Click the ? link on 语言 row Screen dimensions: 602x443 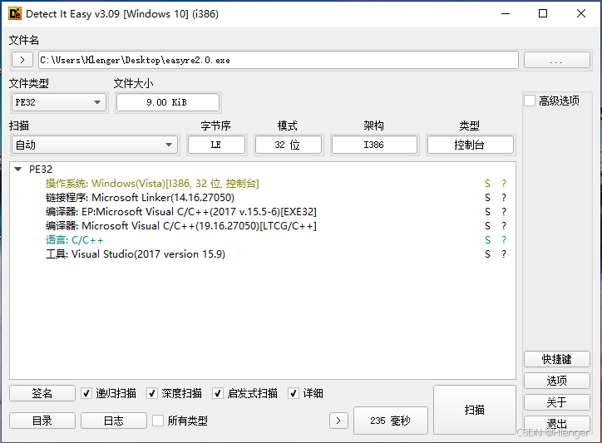click(x=504, y=240)
